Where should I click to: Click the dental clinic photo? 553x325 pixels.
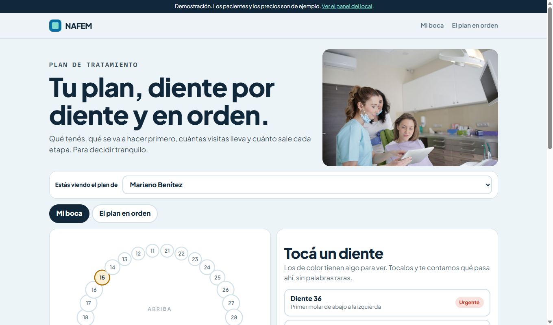point(410,108)
